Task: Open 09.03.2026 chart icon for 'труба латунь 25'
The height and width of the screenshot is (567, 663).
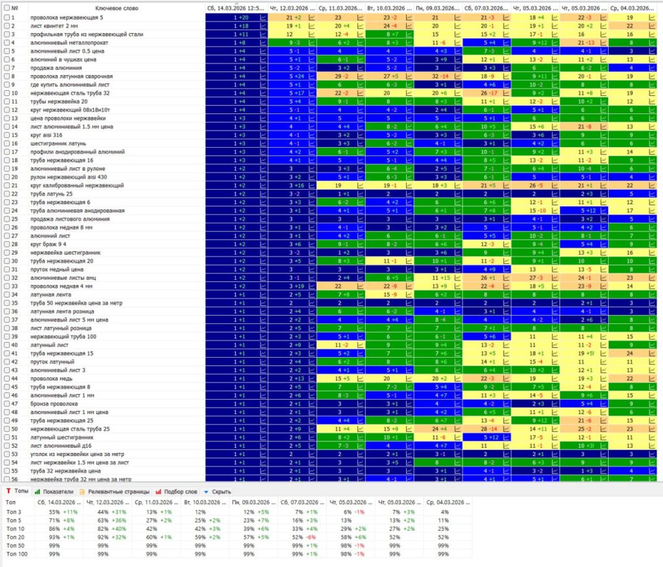Action: pyautogui.click(x=458, y=194)
